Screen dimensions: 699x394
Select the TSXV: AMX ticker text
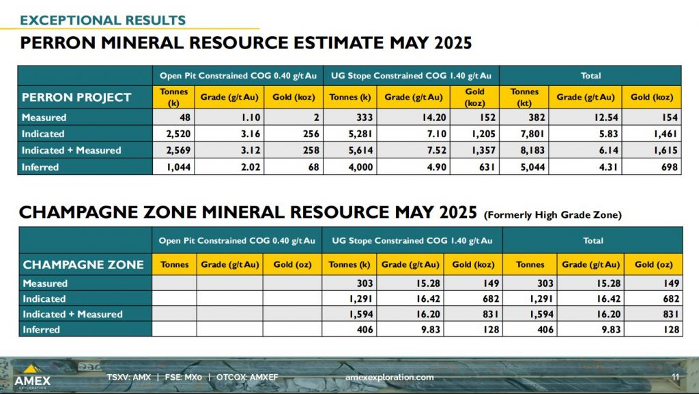[x=129, y=378]
